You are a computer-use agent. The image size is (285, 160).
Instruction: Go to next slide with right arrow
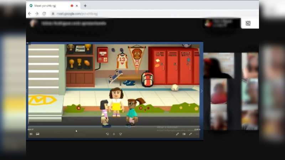(201, 91)
